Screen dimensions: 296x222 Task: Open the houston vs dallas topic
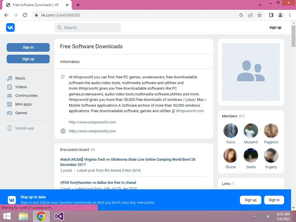pos(98,183)
